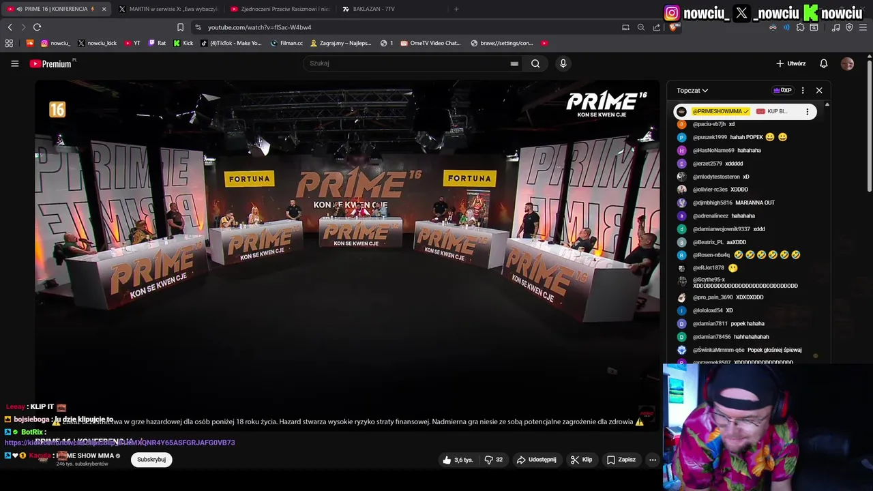The height and width of the screenshot is (491, 873).
Task: Click the 0XP crown badge in chat
Action: 782,90
